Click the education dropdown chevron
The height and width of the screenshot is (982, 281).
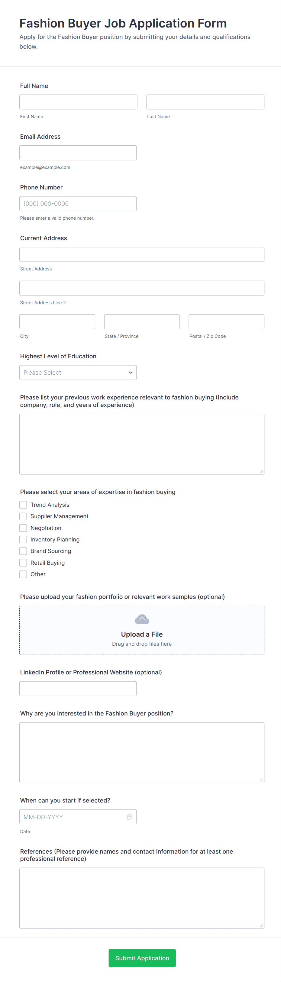click(x=131, y=373)
